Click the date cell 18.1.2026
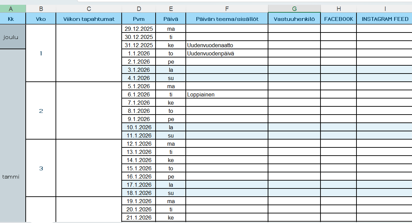Image resolution: width=412 pixels, height=223 pixels. 138,193
